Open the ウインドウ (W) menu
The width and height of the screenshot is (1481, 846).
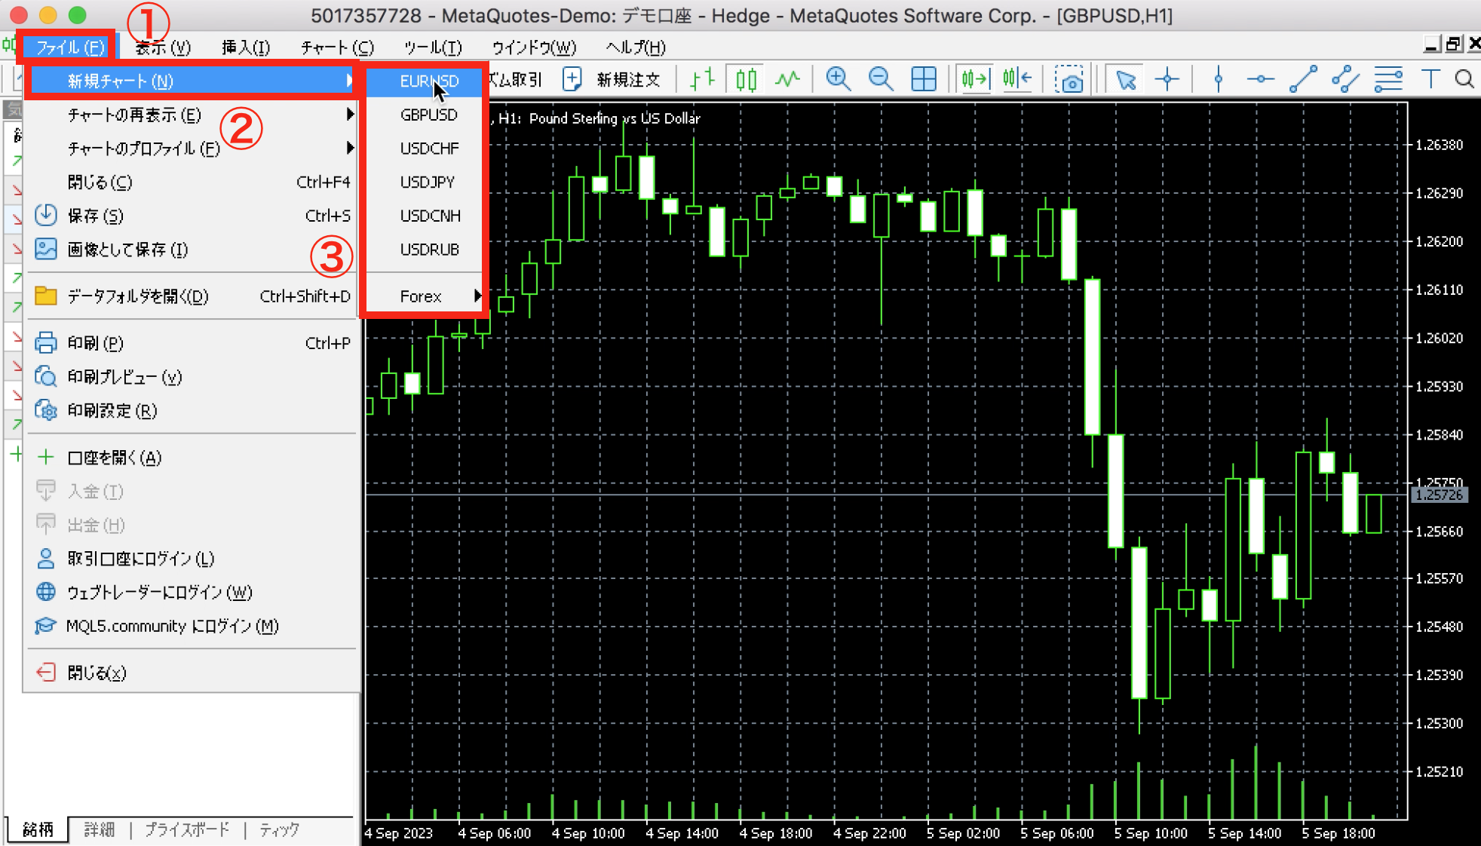tap(534, 48)
